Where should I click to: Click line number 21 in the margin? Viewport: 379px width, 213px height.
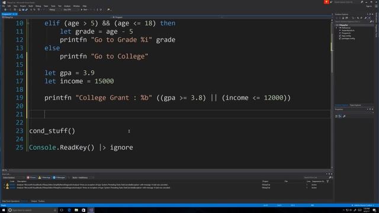point(20,114)
